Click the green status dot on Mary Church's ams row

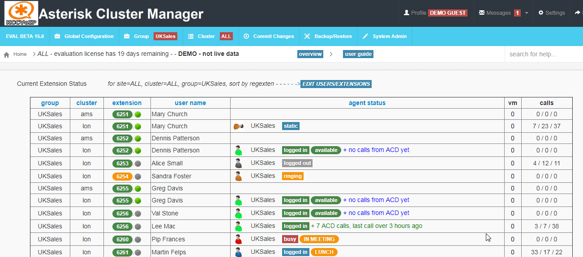138,114
